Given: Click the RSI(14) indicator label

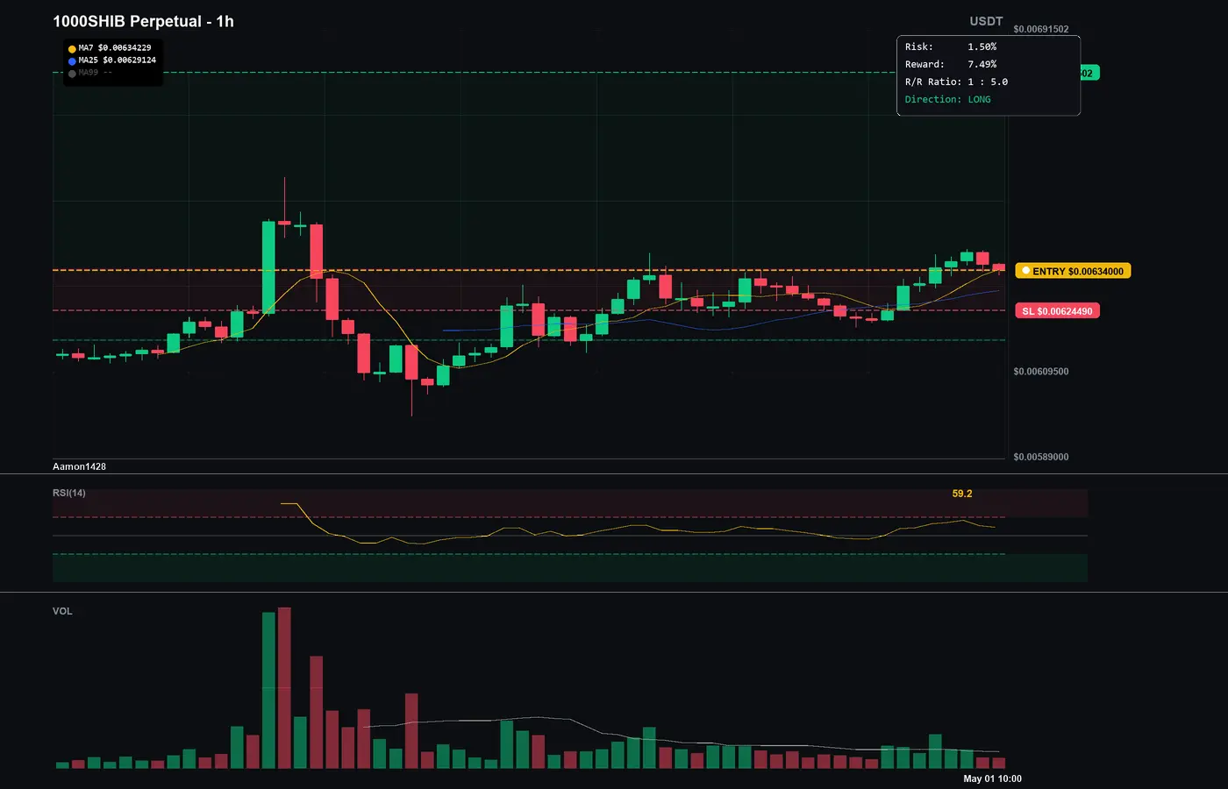Looking at the screenshot, I should (69, 493).
